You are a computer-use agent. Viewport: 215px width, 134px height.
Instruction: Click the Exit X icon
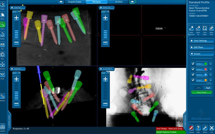(x=211, y=128)
